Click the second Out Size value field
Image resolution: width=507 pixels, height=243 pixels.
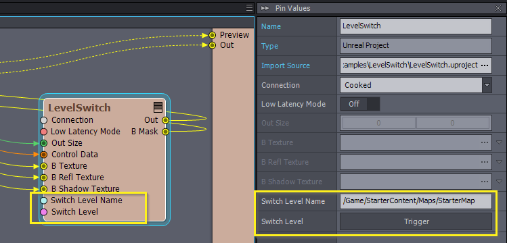coord(452,123)
